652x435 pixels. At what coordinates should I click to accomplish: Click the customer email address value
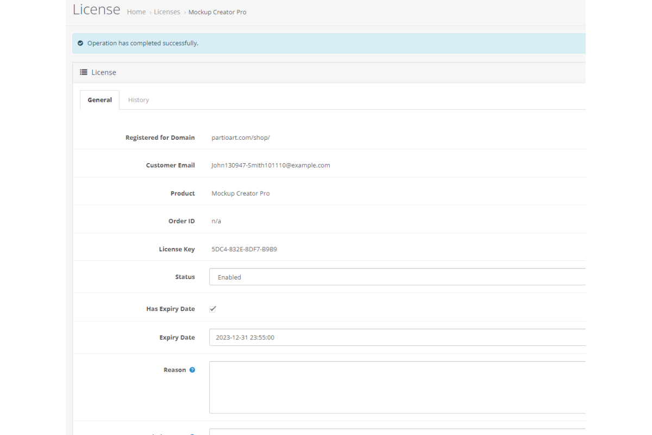tap(271, 165)
